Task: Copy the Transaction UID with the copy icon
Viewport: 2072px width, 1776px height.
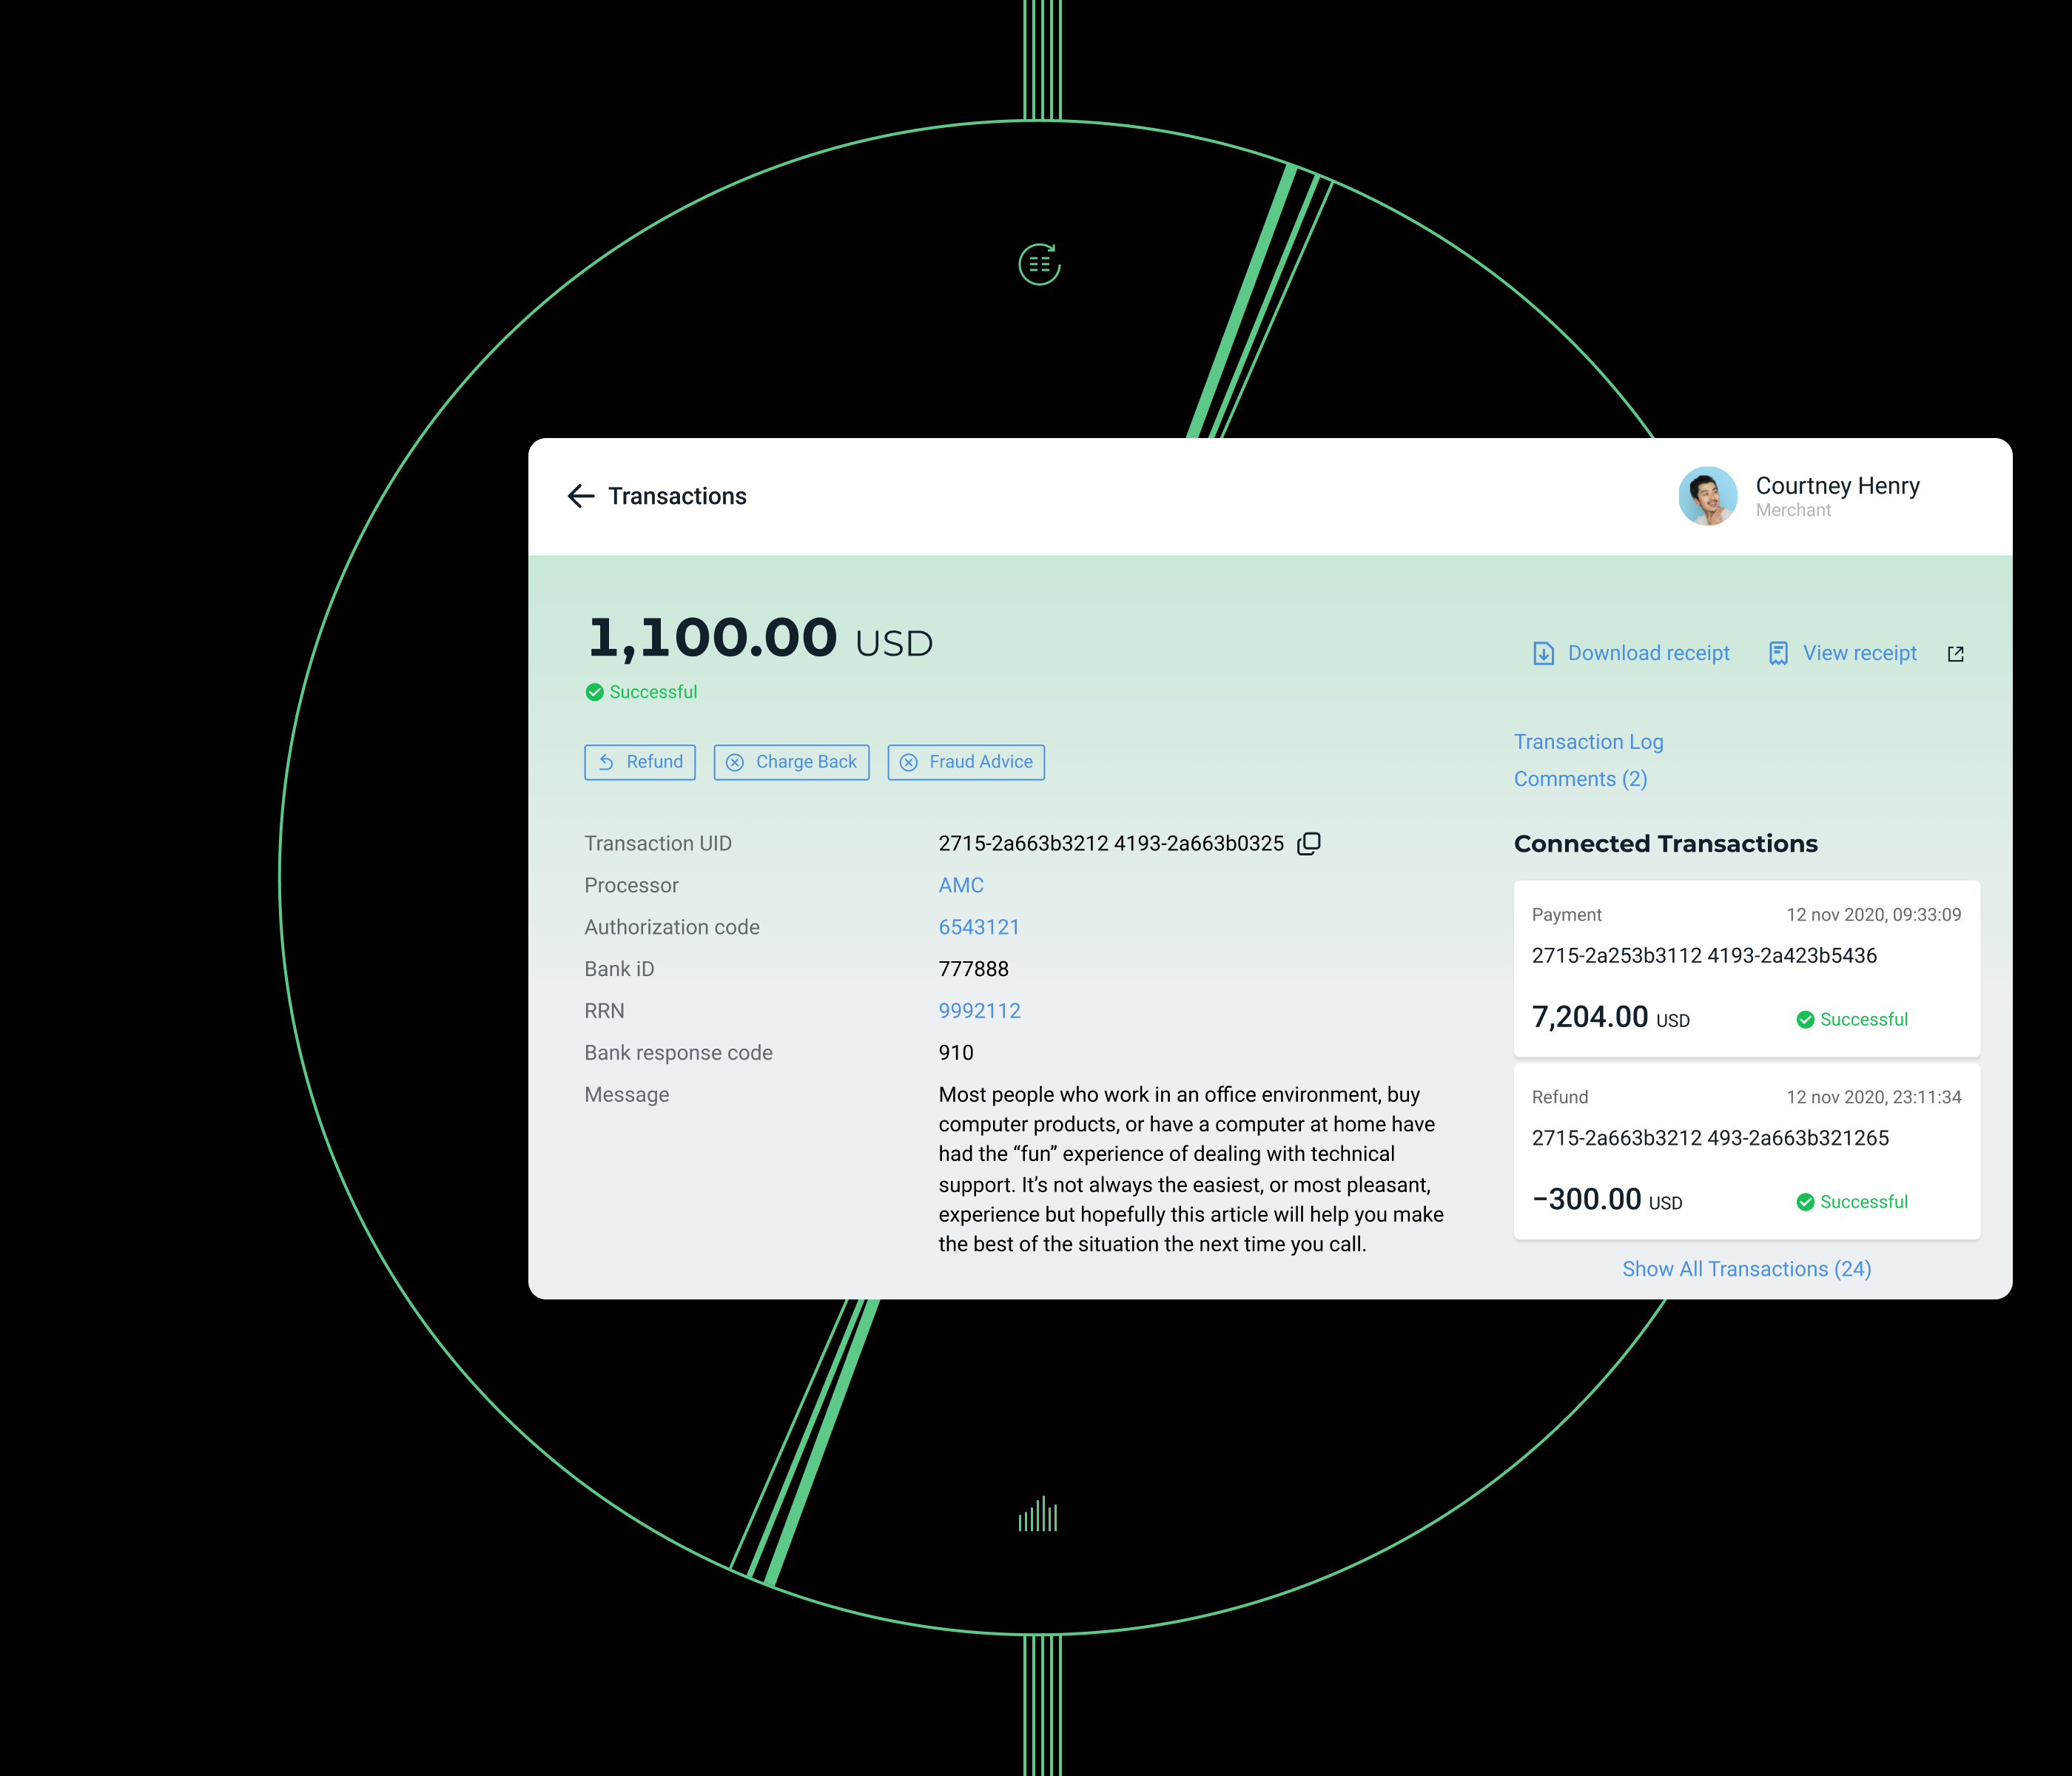Action: coord(1309,844)
